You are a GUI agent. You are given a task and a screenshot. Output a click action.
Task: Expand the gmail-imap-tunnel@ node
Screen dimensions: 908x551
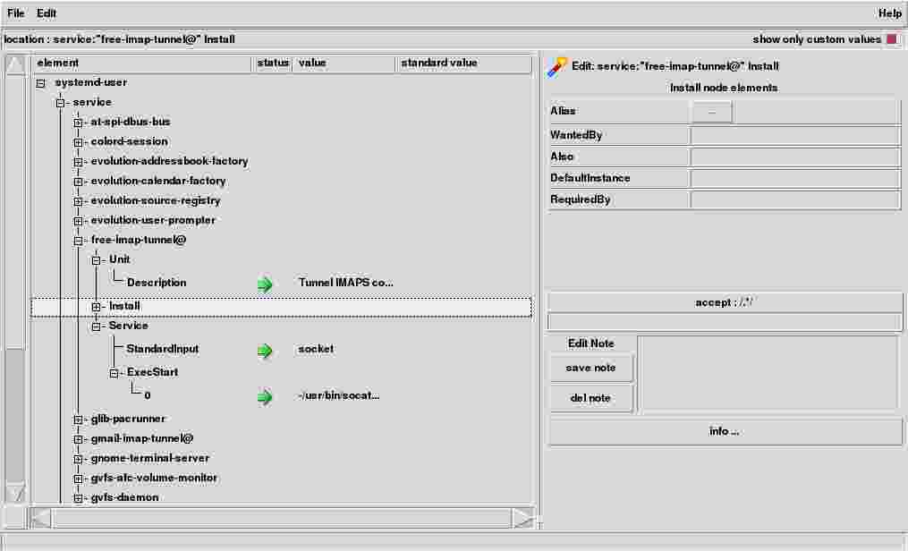(79, 439)
